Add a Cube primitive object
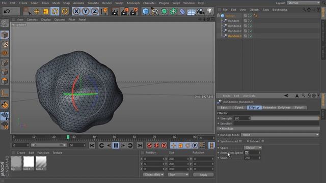The image size is (326, 183). tap(146, 11)
